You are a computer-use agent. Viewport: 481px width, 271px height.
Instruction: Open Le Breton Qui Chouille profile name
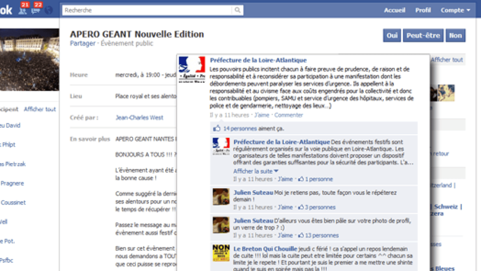point(265,249)
